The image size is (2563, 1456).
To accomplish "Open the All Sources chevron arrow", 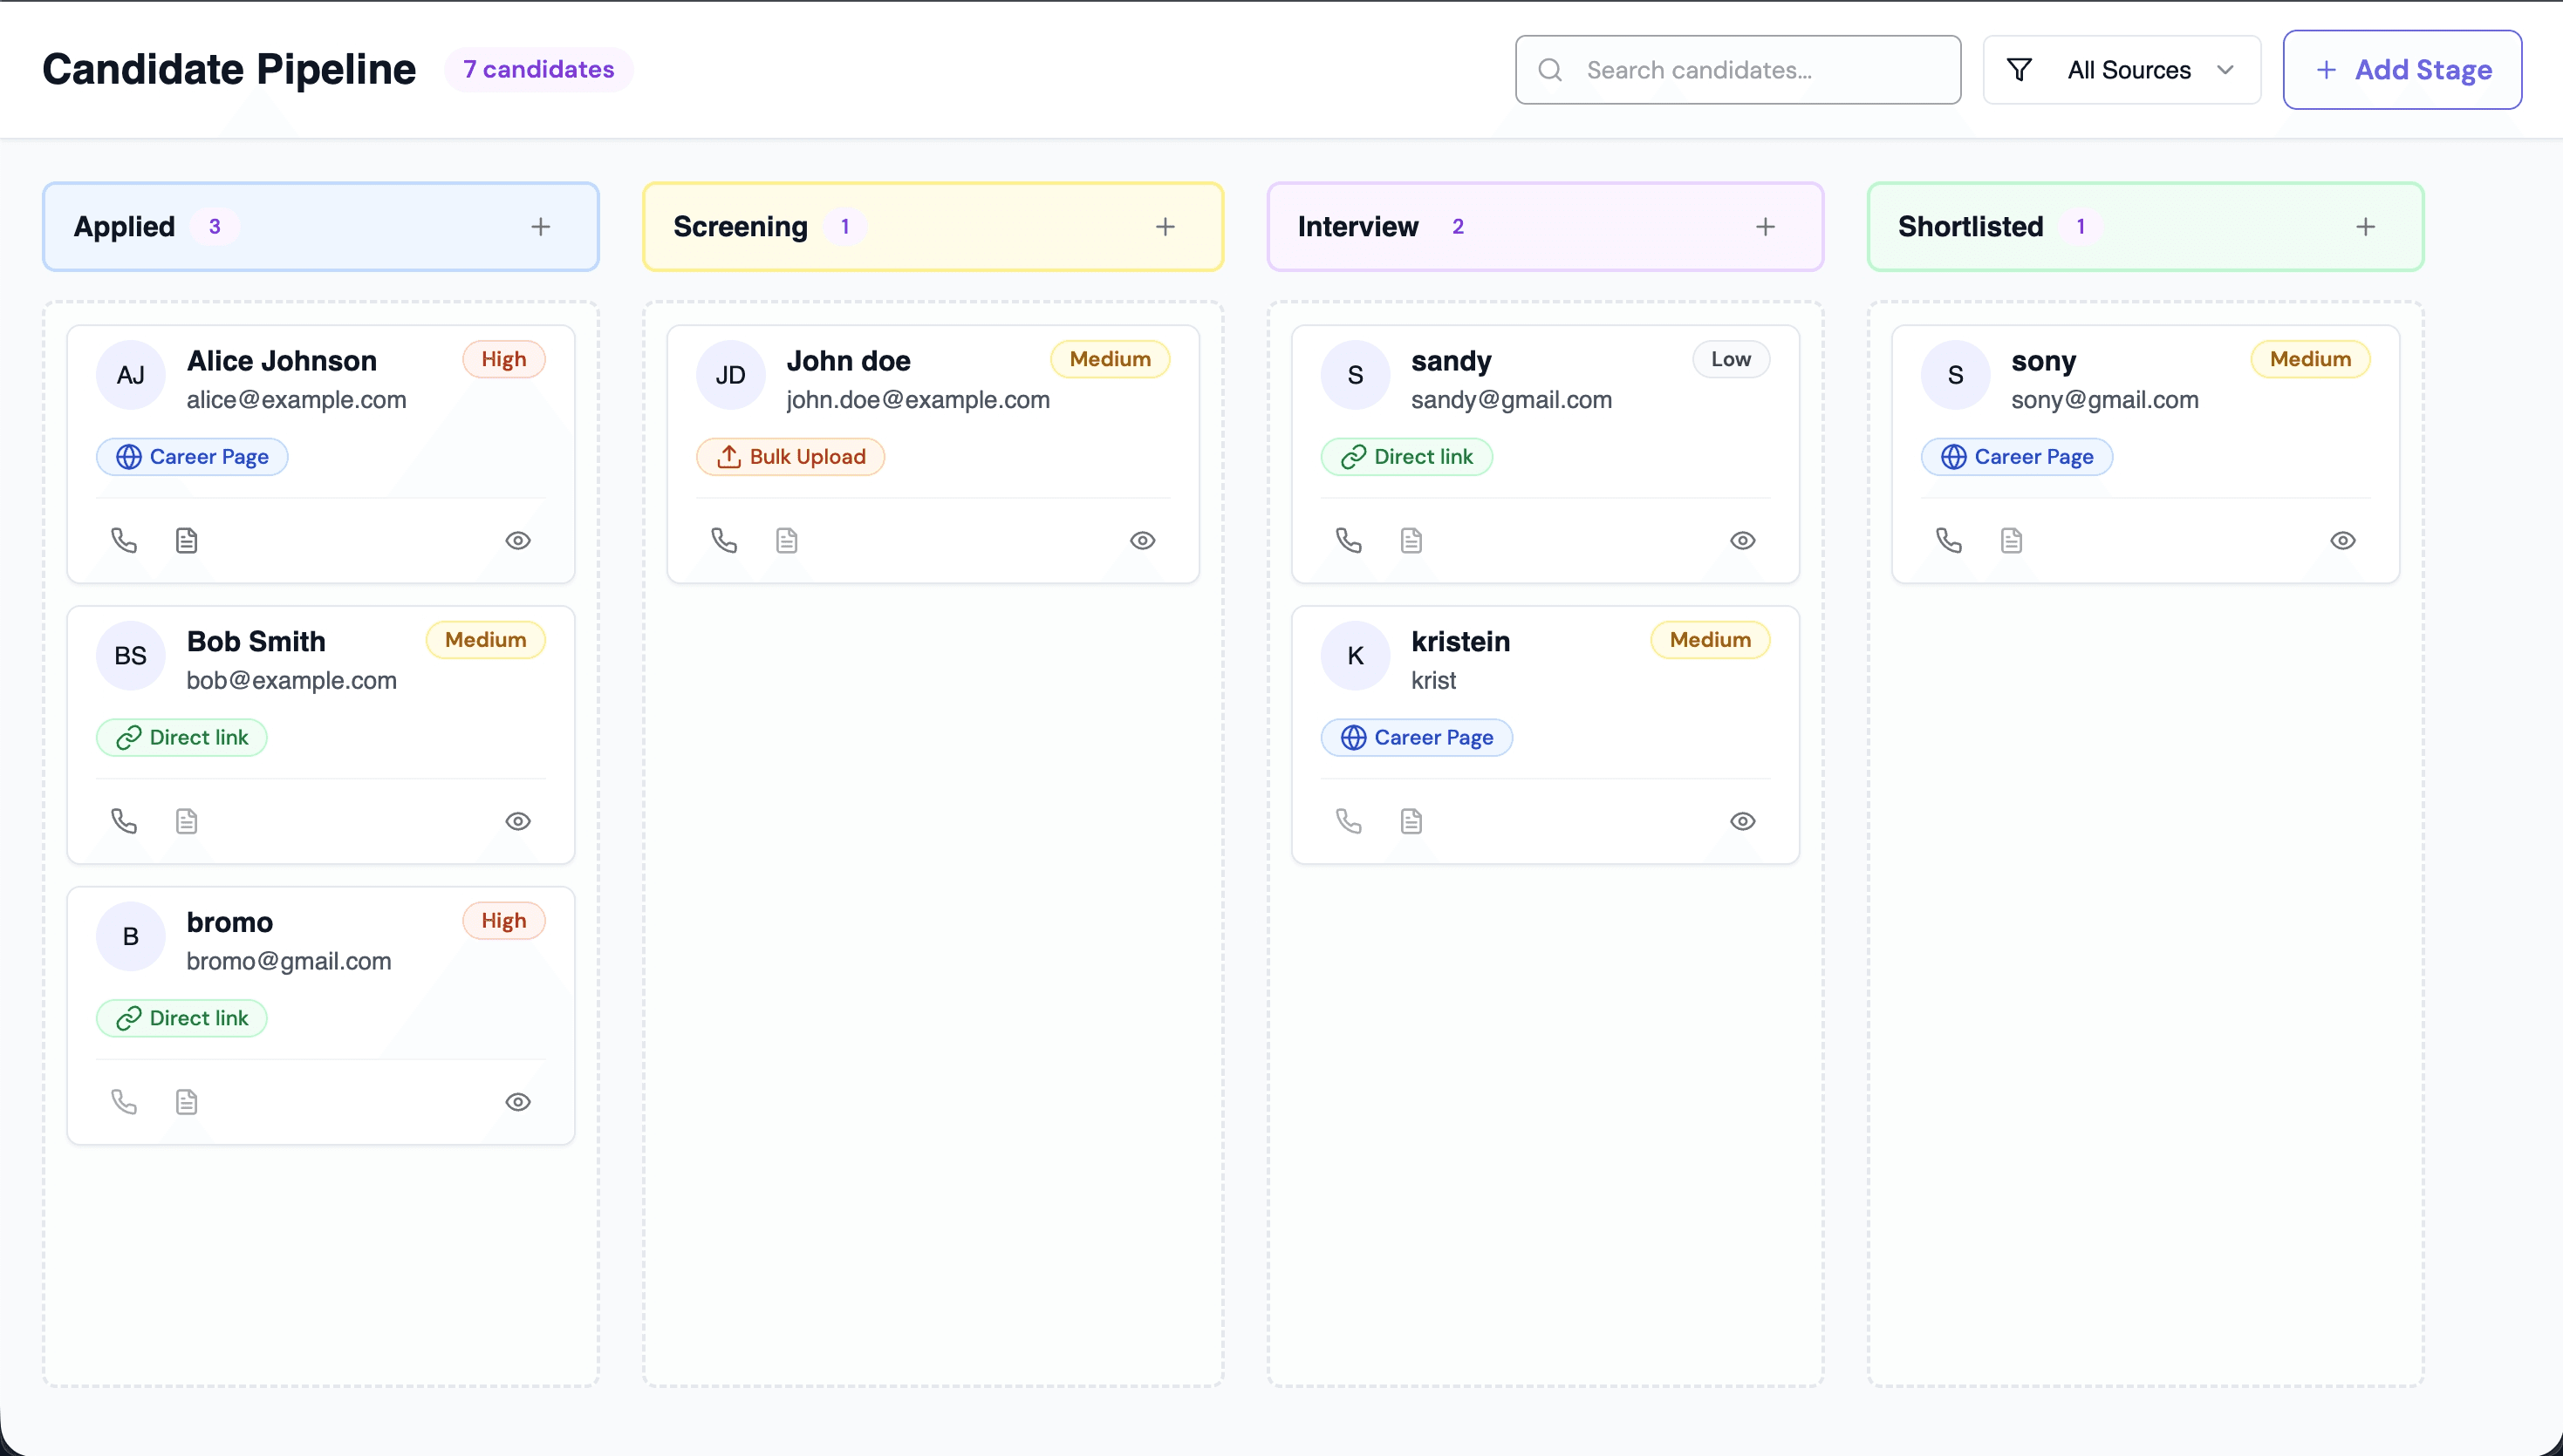I will pyautogui.click(x=2224, y=69).
